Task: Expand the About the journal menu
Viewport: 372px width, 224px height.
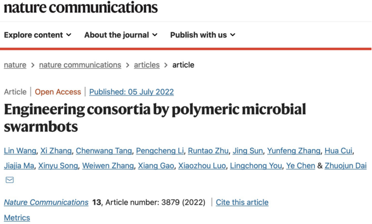Action: click(x=121, y=35)
